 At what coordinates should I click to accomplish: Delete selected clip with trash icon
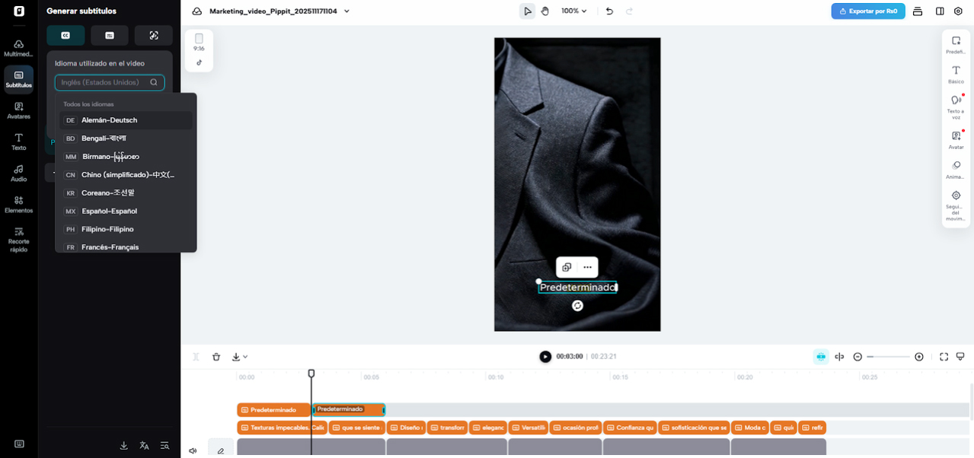click(x=216, y=357)
